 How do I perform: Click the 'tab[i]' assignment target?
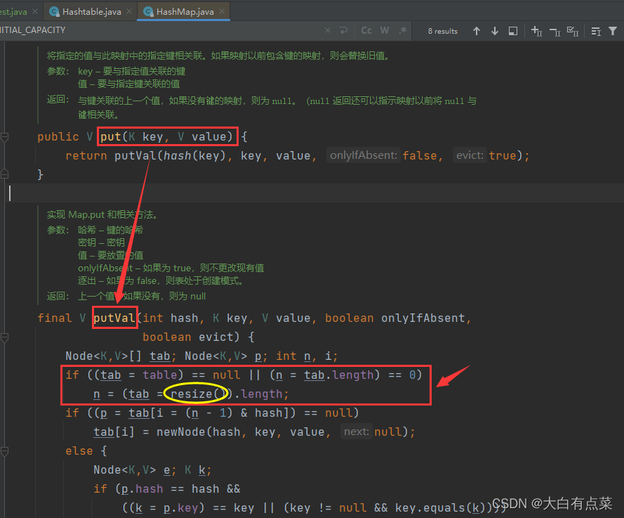pyautogui.click(x=114, y=432)
